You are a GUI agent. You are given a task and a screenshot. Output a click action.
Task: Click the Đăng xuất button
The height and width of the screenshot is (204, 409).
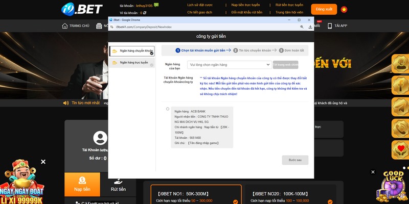324,9
